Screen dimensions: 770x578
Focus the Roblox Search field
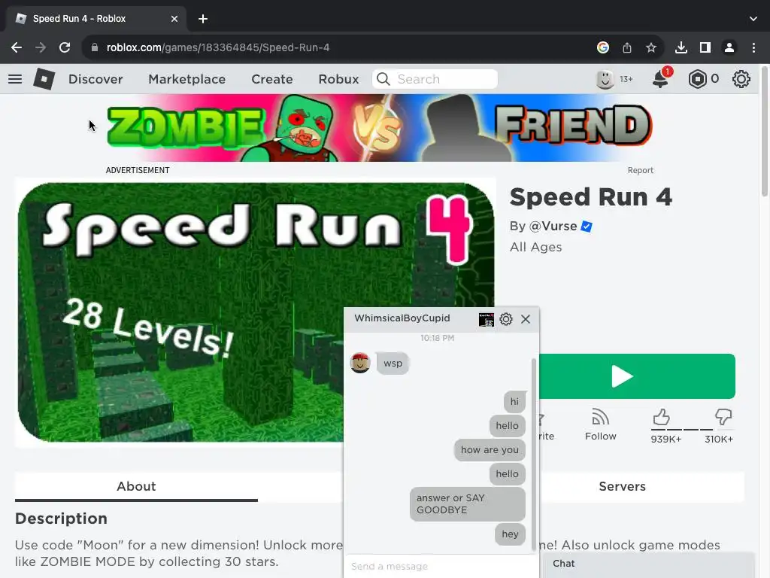click(x=435, y=79)
